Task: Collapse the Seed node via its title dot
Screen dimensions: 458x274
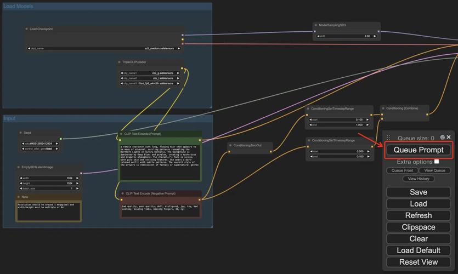Action: pyautogui.click(x=20, y=133)
